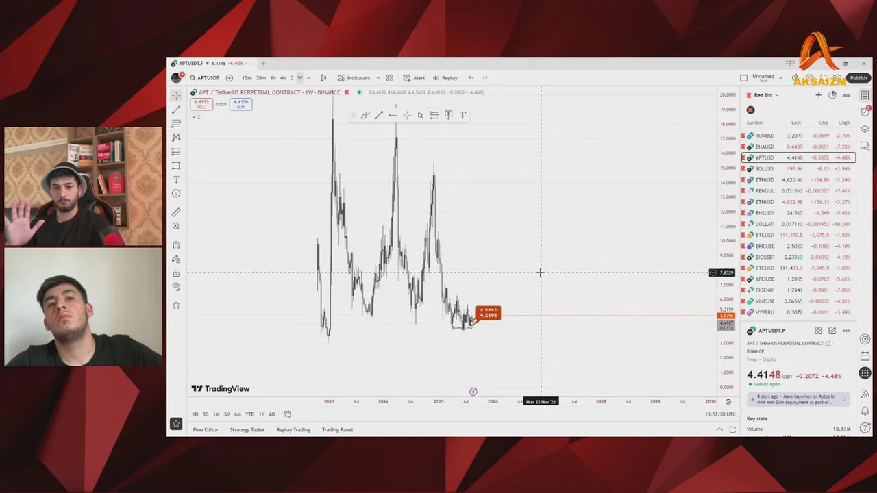
Task: Open the emoji icons tool
Action: click(x=176, y=194)
